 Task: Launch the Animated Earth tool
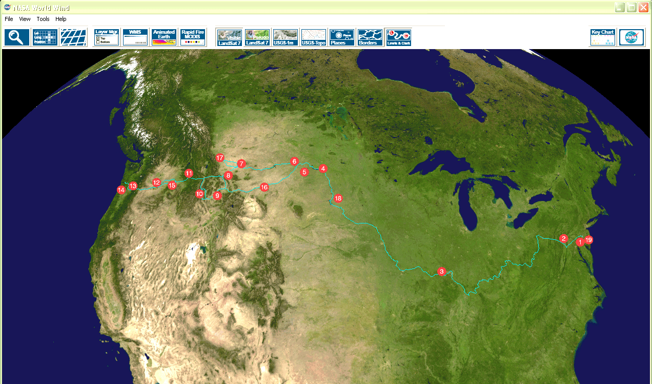point(164,37)
